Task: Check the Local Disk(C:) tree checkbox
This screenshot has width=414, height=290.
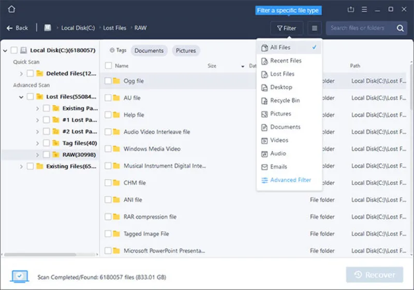Action: [x=14, y=50]
